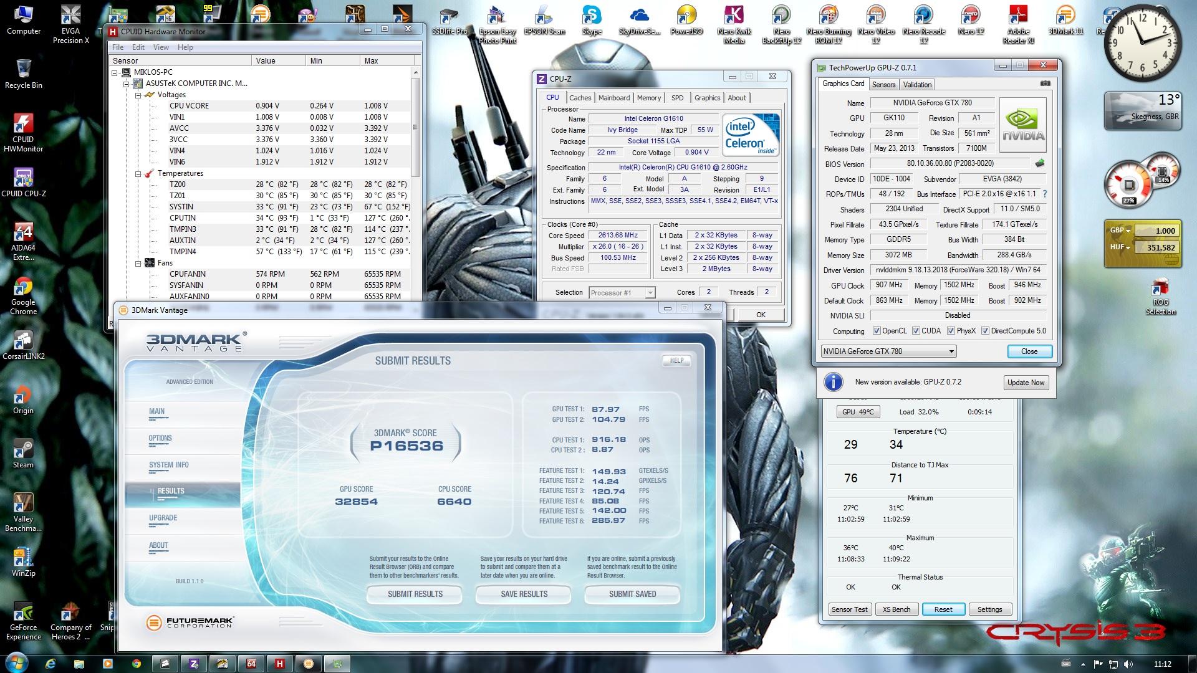Viewport: 1197px width, 673px height.
Task: Open ROG Selection desktop icon
Action: [x=1160, y=296]
